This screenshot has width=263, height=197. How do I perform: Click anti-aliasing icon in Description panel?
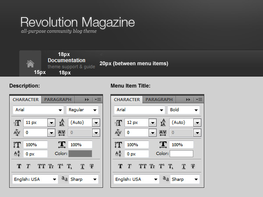64,179
